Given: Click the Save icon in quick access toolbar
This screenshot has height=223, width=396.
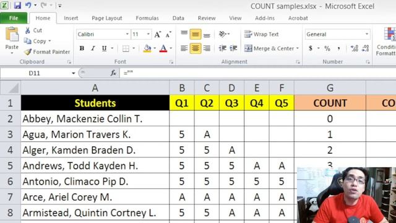Looking at the screenshot, I should click(17, 5).
